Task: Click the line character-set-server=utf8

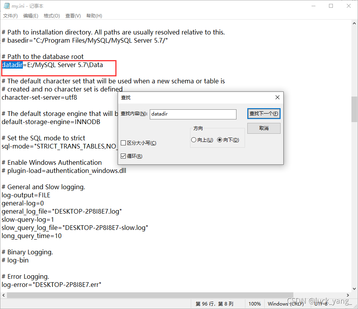Action: [39, 97]
